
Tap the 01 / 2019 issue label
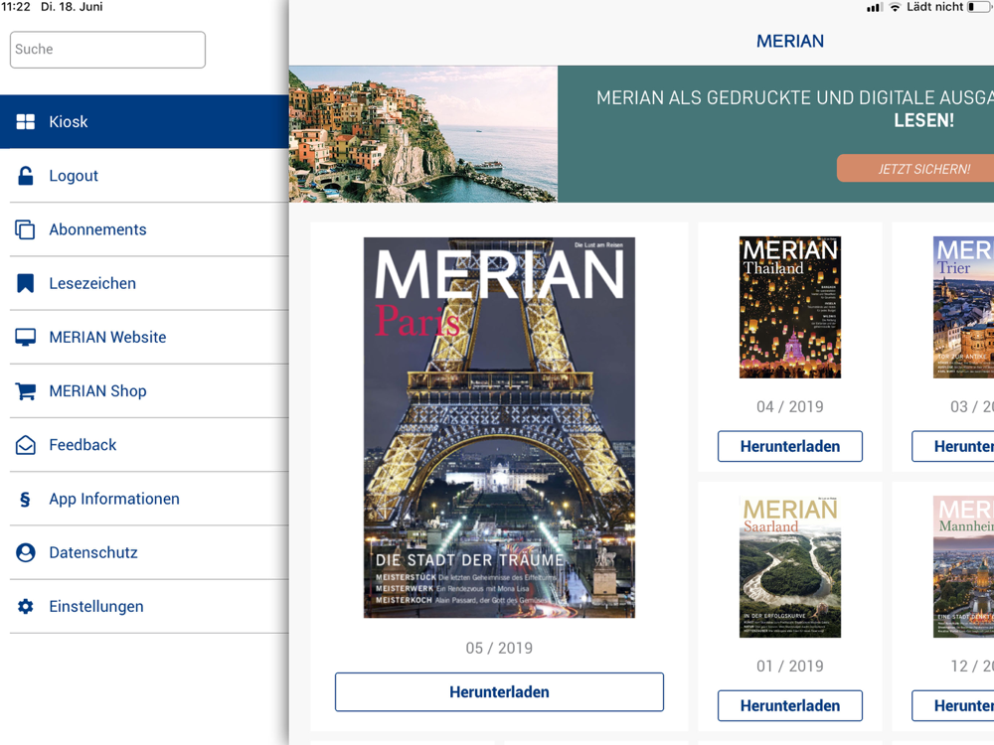coord(790,667)
